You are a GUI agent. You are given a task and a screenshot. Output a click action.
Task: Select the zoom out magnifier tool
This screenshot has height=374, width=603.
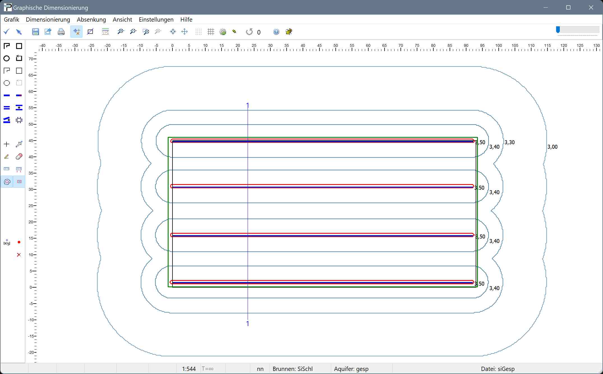133,32
